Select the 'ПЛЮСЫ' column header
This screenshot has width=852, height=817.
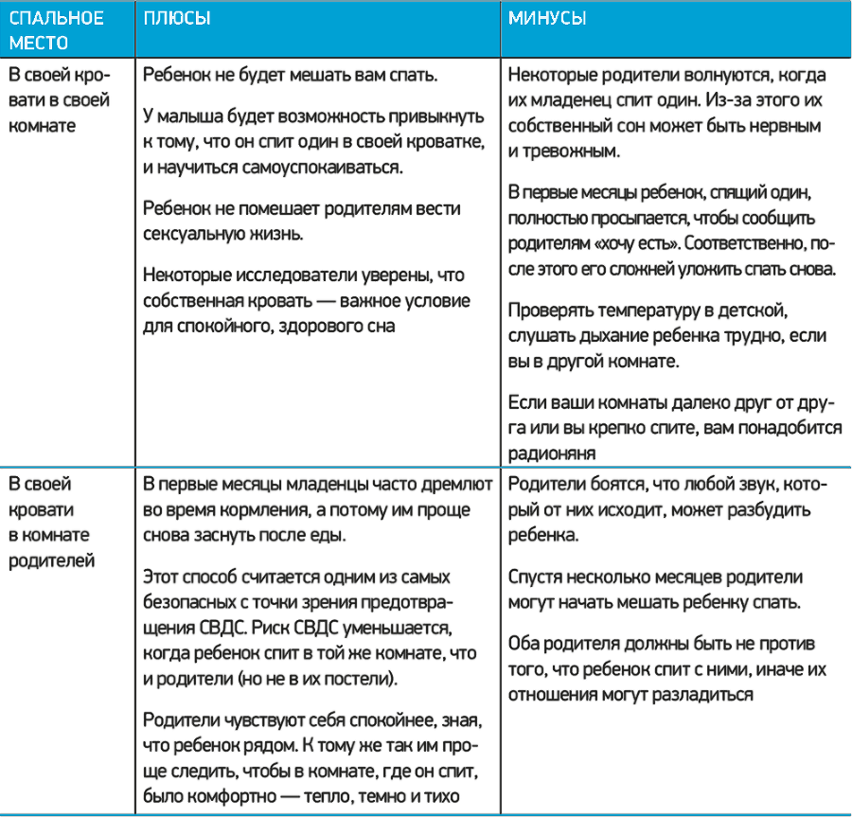[x=176, y=20]
